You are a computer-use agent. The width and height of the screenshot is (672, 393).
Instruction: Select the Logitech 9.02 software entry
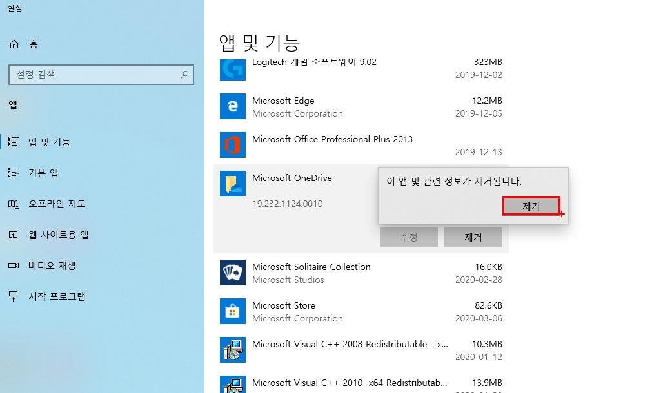pos(314,62)
